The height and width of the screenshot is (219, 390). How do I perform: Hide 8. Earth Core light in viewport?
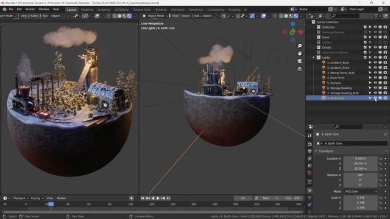click(x=375, y=98)
